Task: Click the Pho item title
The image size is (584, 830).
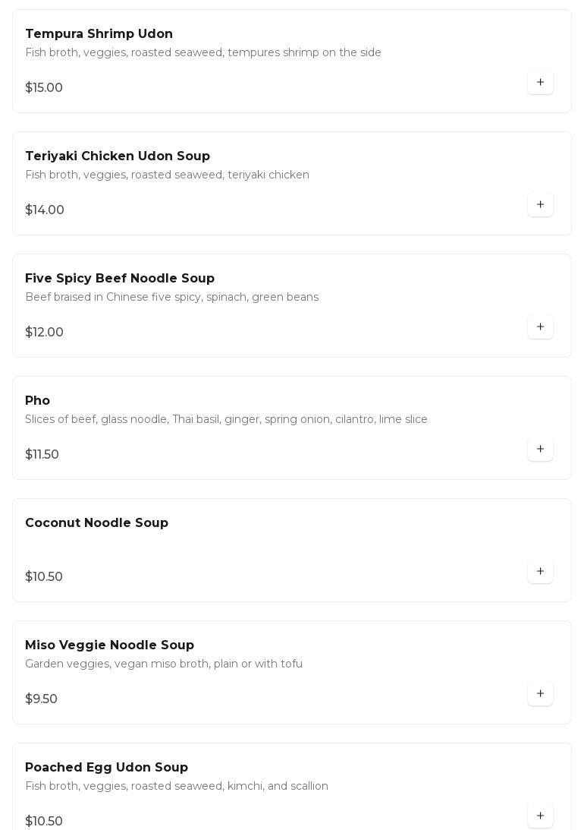Action: point(38,401)
